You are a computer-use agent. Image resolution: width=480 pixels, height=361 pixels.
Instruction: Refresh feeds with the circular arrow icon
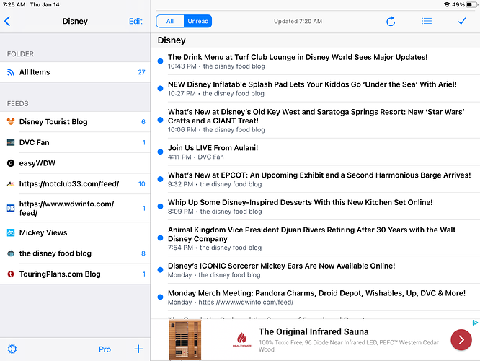click(391, 21)
